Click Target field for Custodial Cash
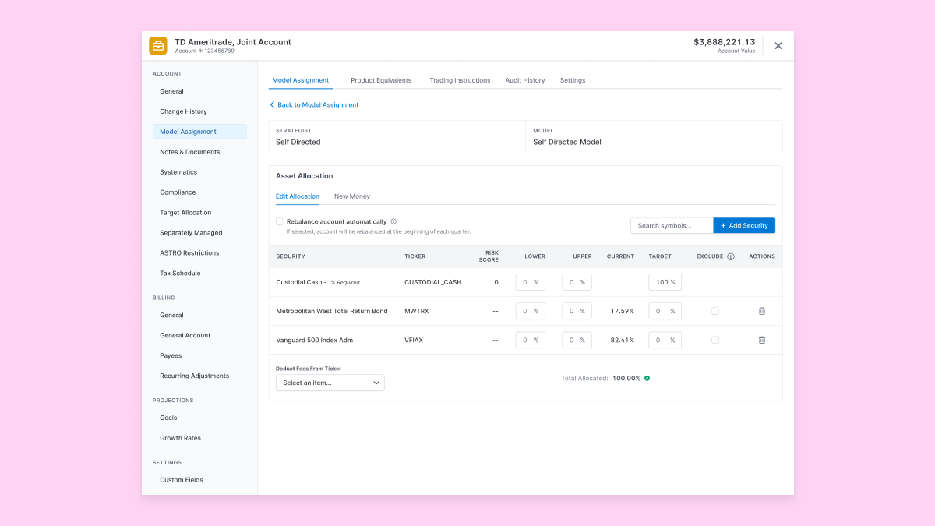935x526 pixels. point(665,282)
